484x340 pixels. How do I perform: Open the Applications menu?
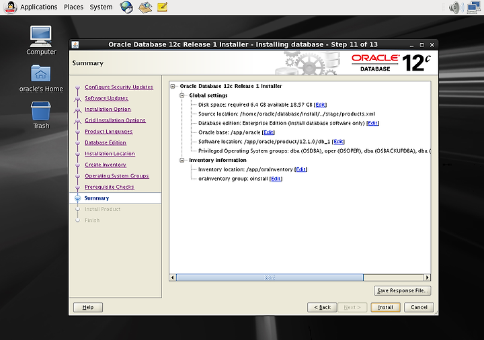[x=38, y=7]
